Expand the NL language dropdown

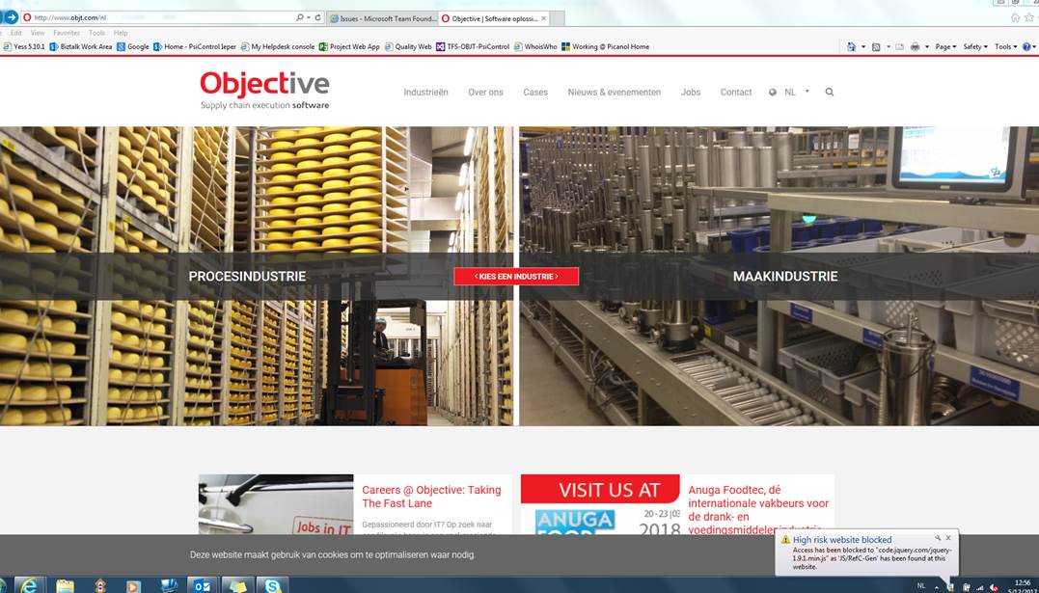tap(807, 92)
